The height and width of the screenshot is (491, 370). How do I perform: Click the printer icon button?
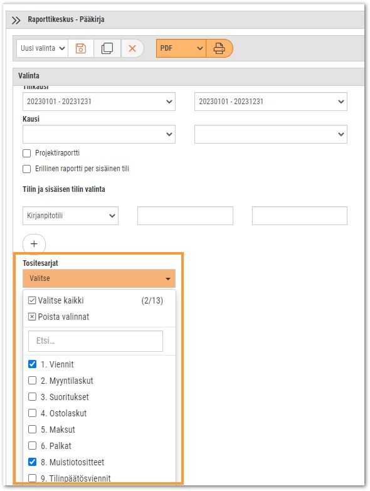(219, 48)
